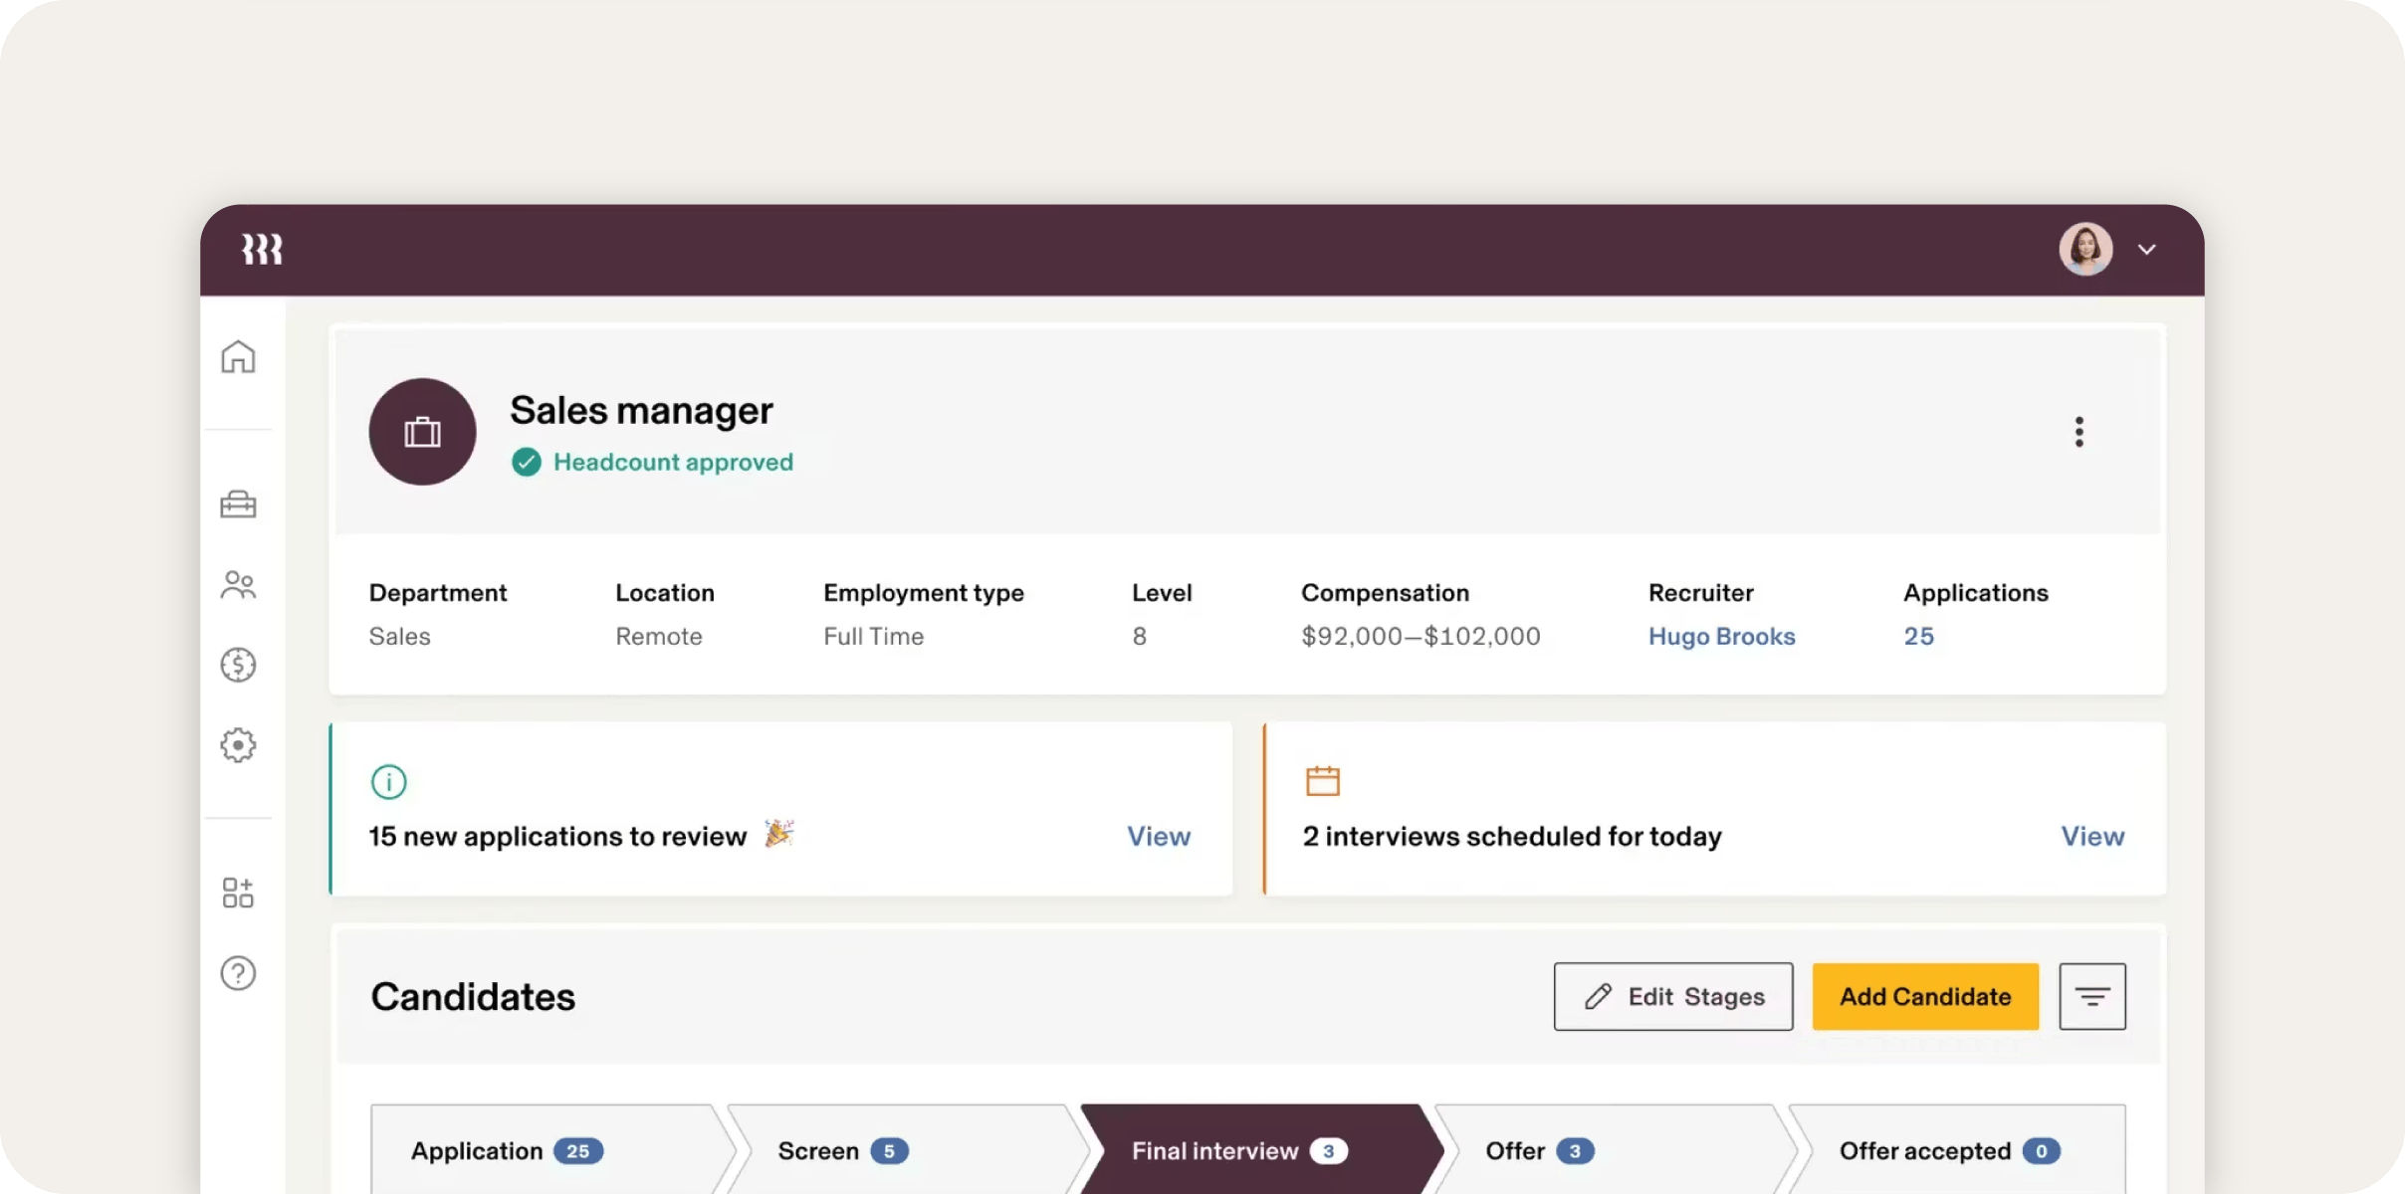2405x1194 pixels.
Task: Click the Rippling logo in the header
Action: coord(262,249)
